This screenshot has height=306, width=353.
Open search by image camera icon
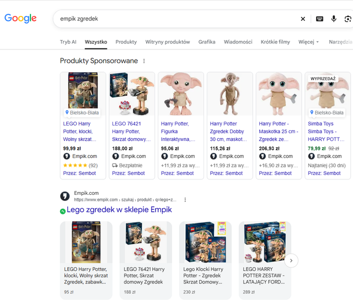coord(348,19)
